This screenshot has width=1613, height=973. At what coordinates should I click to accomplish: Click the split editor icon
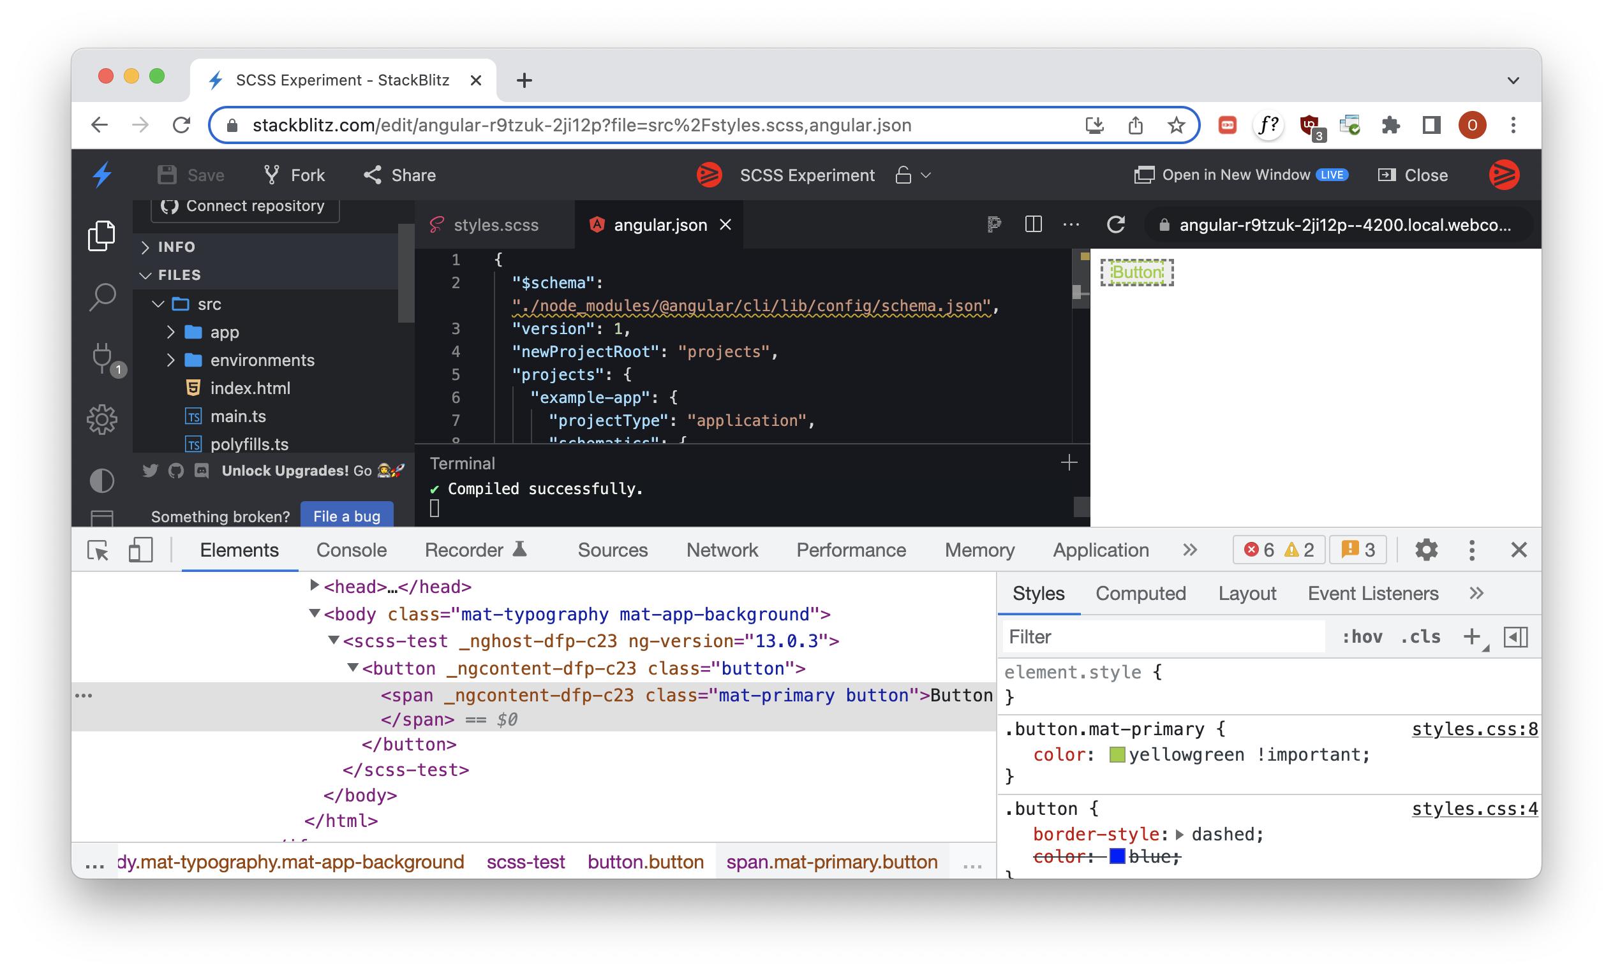(x=1033, y=224)
